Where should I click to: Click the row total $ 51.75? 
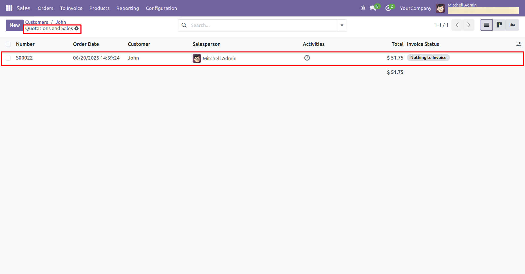(395, 58)
